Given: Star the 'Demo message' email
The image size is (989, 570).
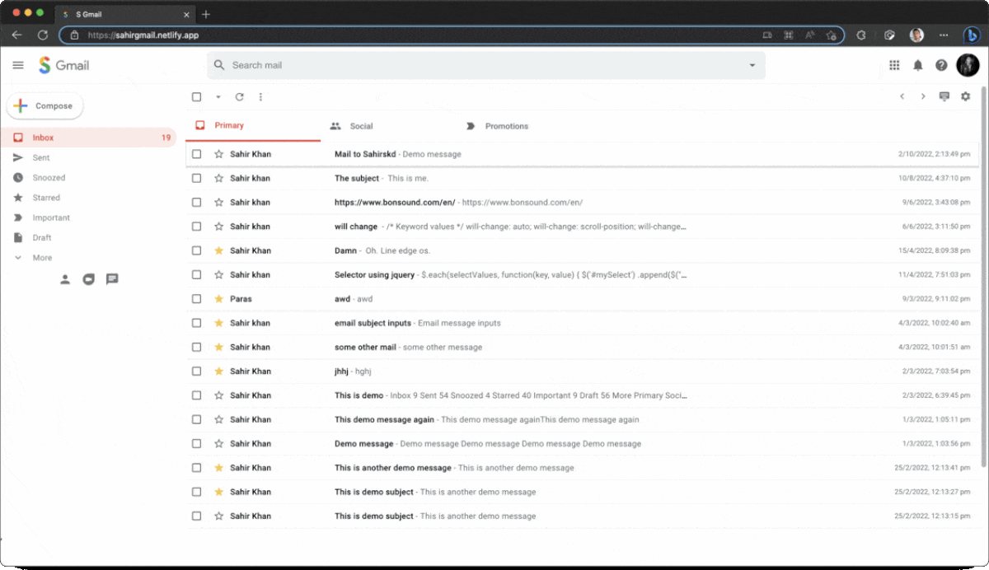Looking at the screenshot, I should (218, 444).
